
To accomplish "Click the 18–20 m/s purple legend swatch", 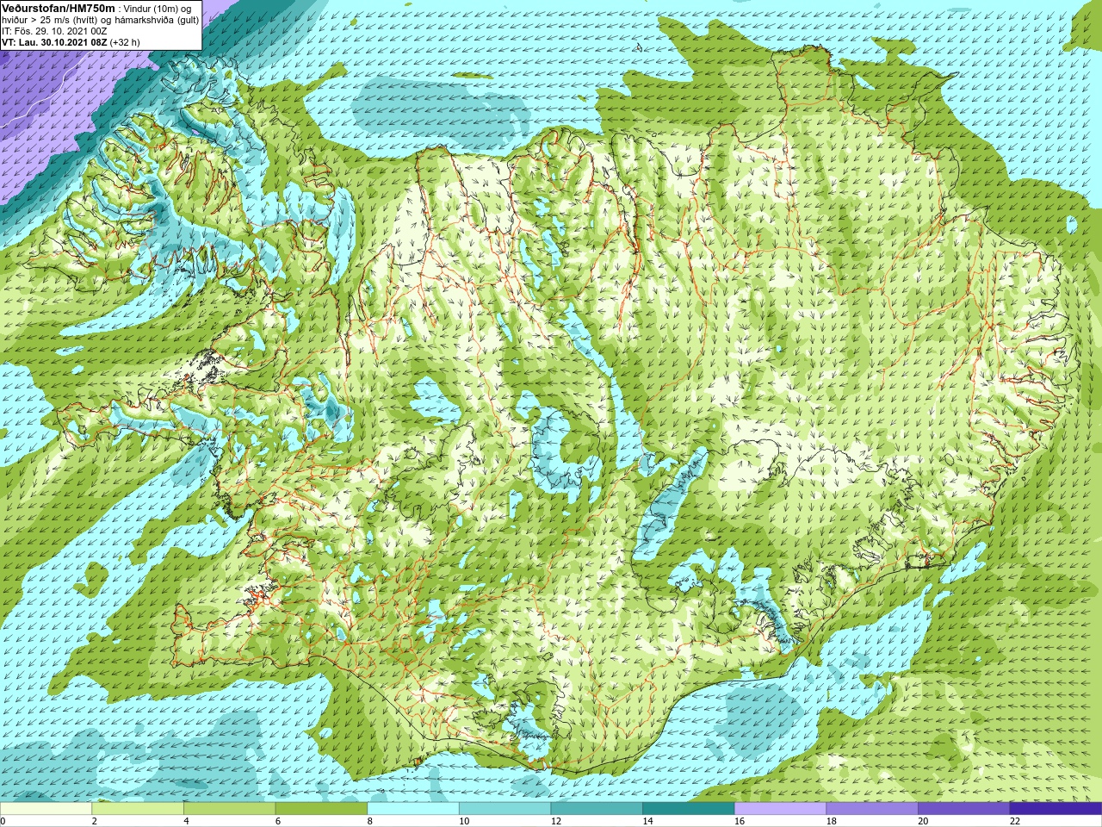I will click(872, 808).
